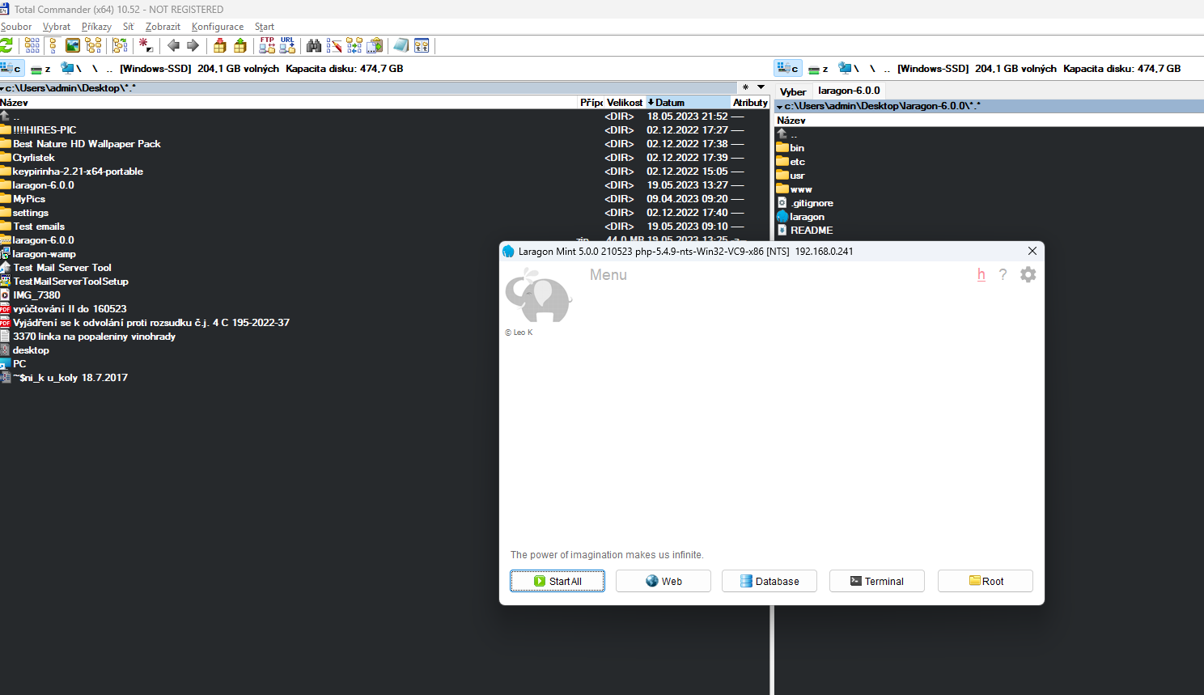The height and width of the screenshot is (695, 1204).
Task: Switch to the Vyber tab in right panel
Action: click(793, 91)
